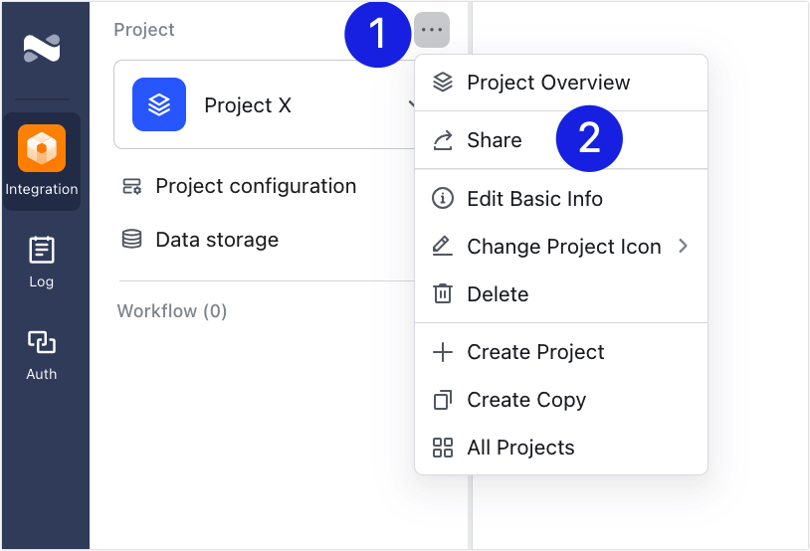Click the plus icon for Create Project
Viewport: 810px width, 551px height.
(443, 352)
